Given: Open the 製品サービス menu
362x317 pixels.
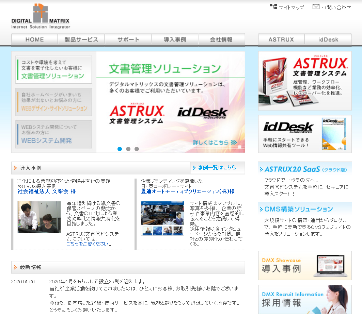Looking at the screenshot, I should coord(81,39).
